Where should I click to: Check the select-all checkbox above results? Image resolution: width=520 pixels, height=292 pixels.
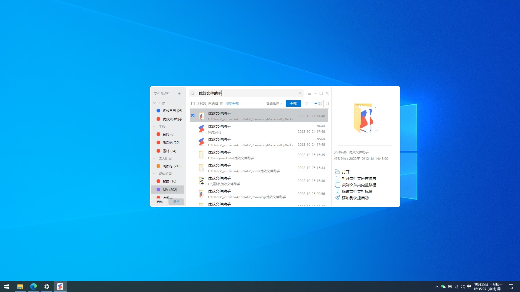click(x=193, y=104)
